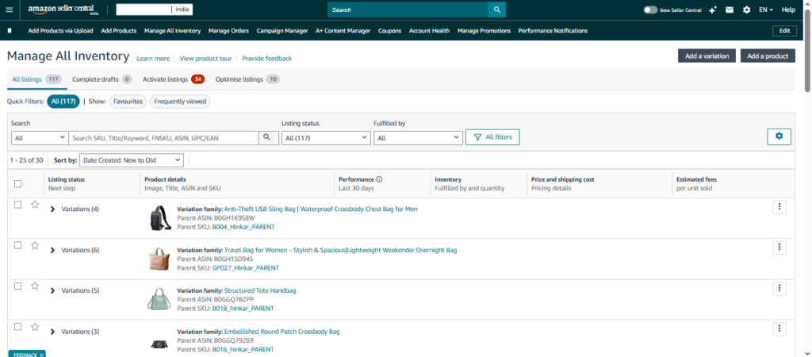Click Add a product button
This screenshot has width=812, height=357.
click(768, 56)
